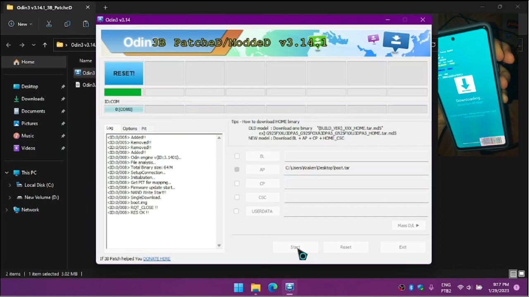Click the AP file button
This screenshot has height=297, width=529.
[262, 170]
